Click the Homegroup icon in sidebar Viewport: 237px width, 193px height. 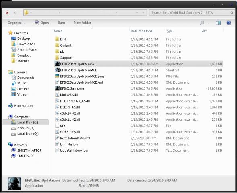click(x=10, y=106)
